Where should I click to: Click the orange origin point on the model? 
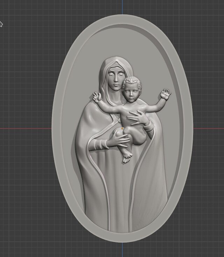coord(122,128)
